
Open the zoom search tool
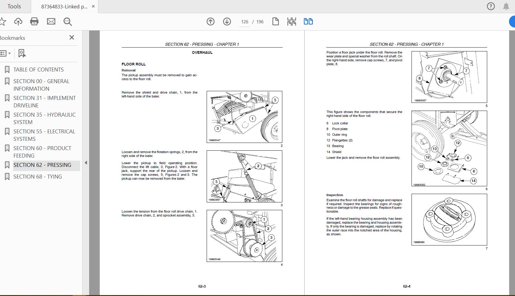tap(68, 22)
